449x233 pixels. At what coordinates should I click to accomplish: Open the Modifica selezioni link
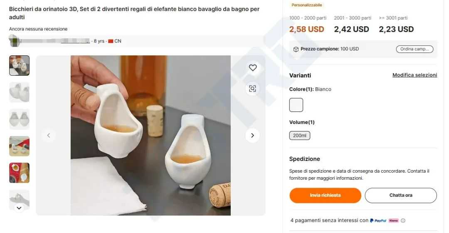point(414,75)
